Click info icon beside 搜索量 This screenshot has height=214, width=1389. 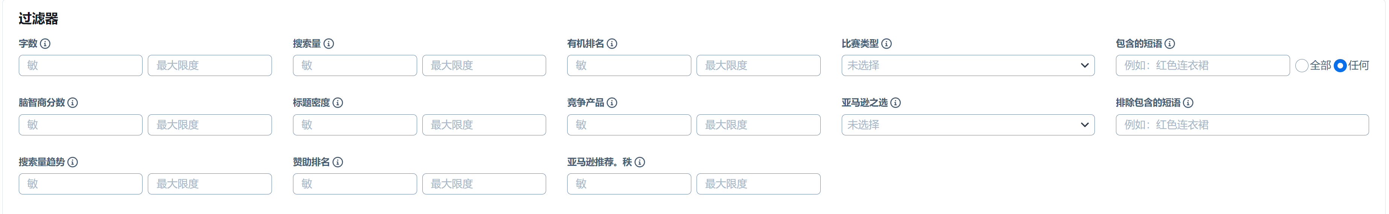[328, 44]
